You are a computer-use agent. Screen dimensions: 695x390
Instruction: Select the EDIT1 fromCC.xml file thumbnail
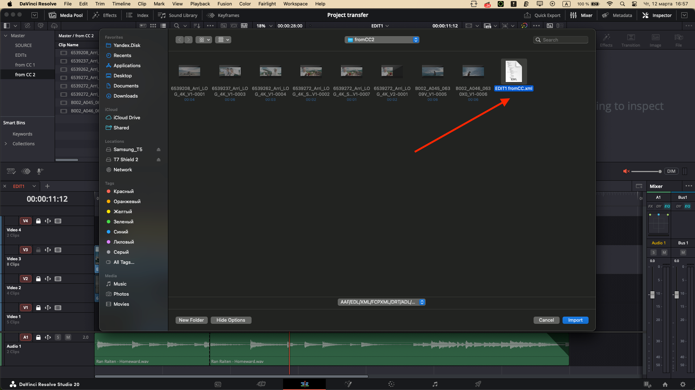(x=514, y=71)
